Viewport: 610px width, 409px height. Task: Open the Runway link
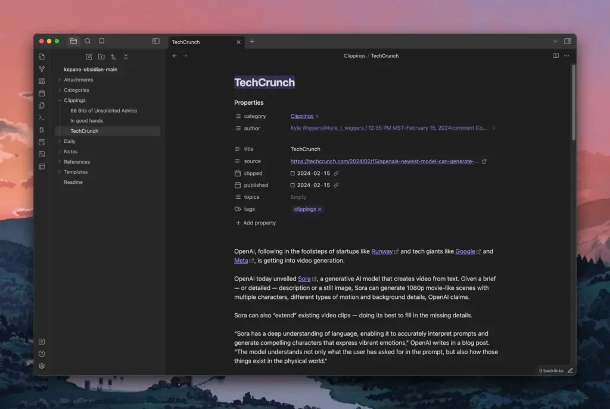(382, 252)
